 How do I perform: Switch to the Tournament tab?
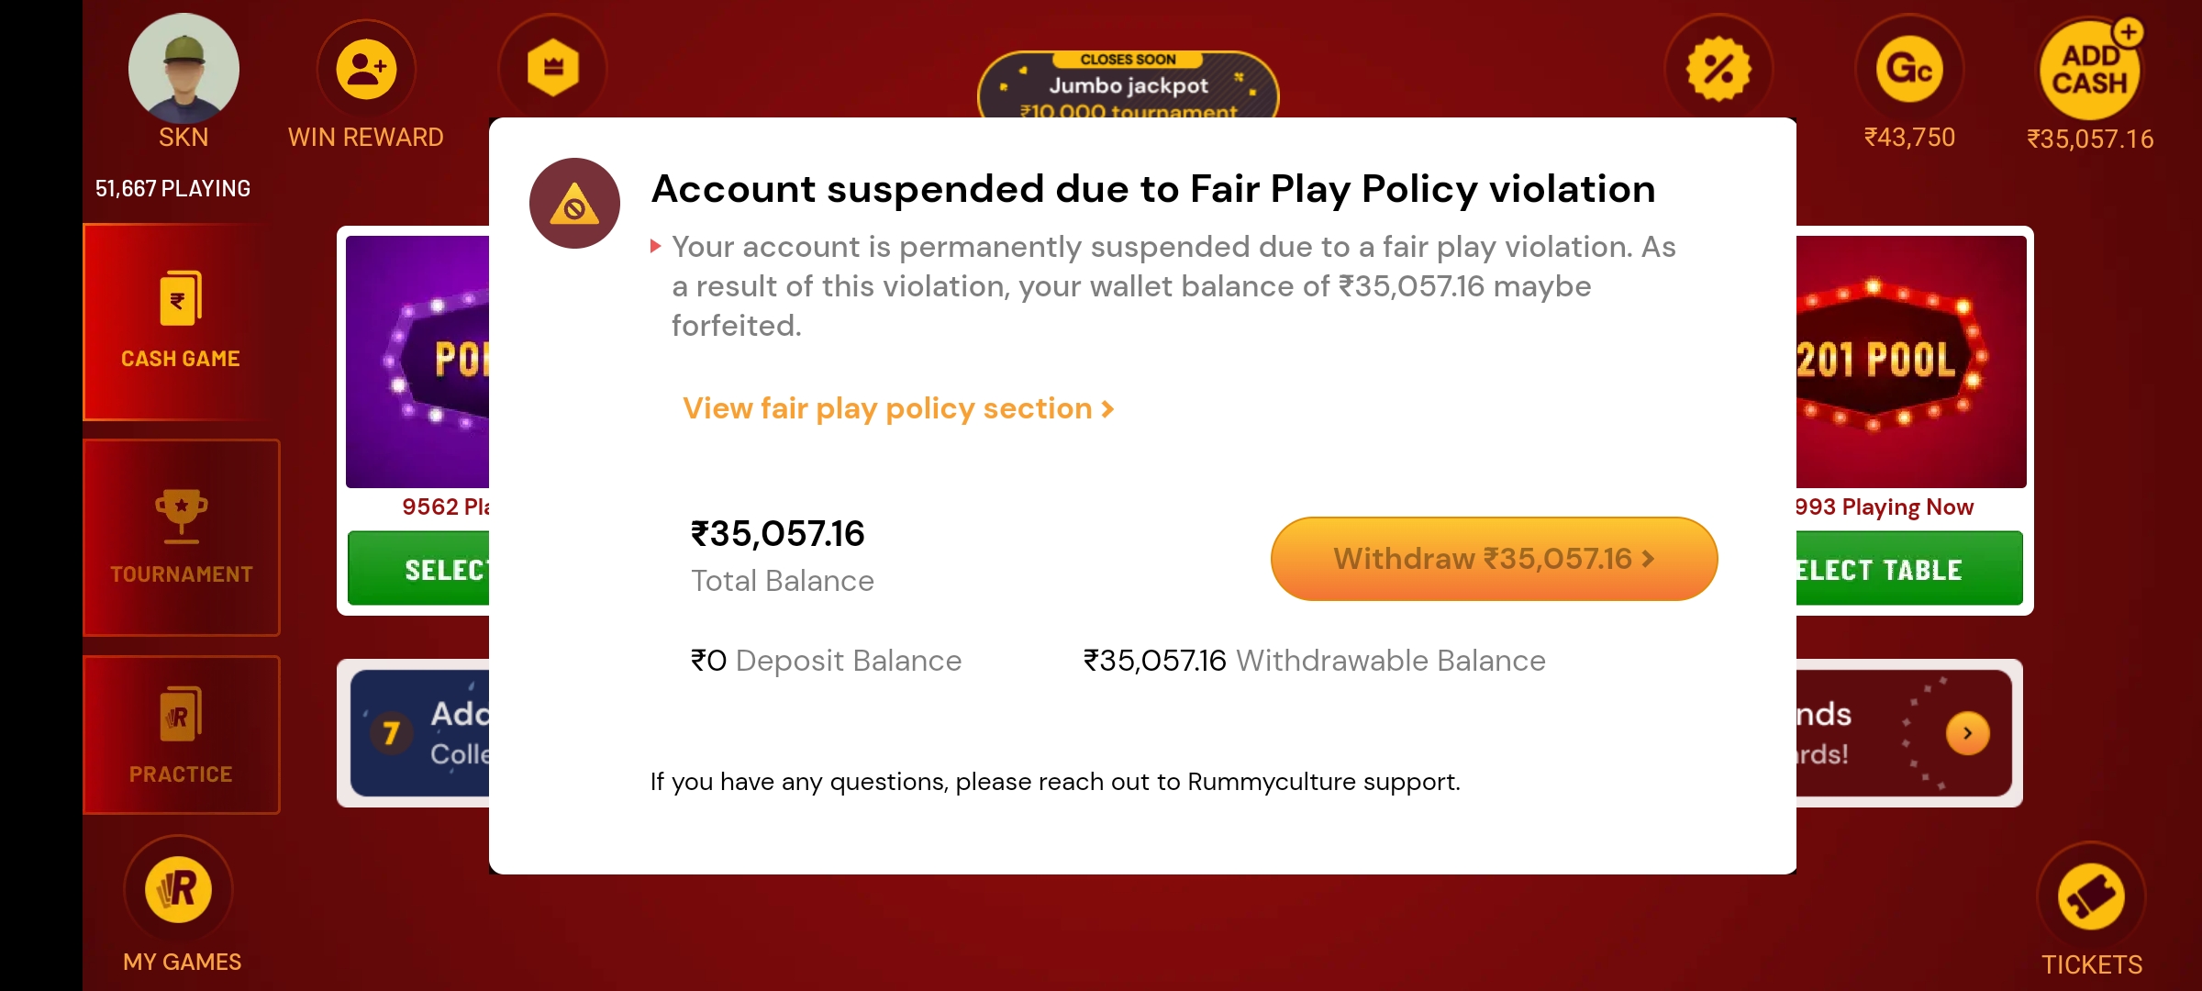pos(181,538)
